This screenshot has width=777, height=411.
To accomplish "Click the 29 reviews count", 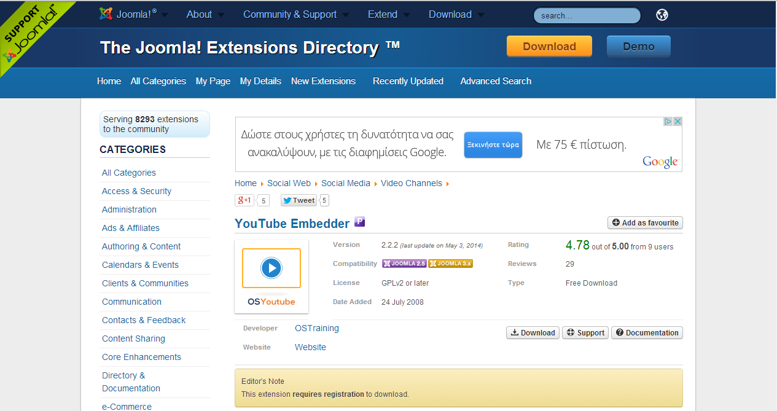I will click(570, 264).
